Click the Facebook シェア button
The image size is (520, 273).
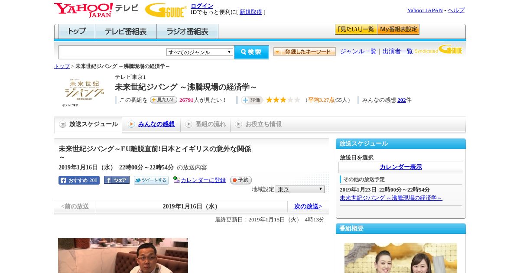[117, 180]
